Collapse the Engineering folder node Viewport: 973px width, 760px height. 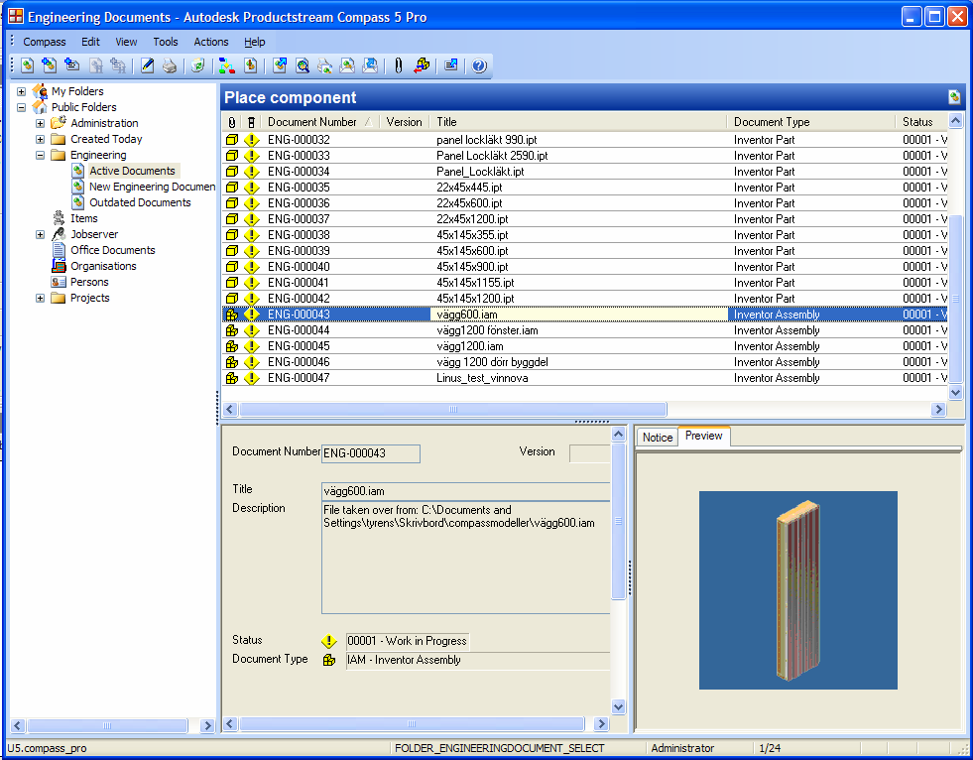click(x=40, y=155)
